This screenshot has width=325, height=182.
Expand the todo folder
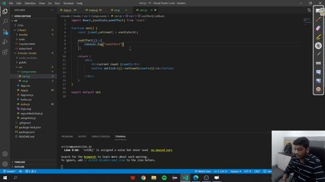(34, 39)
